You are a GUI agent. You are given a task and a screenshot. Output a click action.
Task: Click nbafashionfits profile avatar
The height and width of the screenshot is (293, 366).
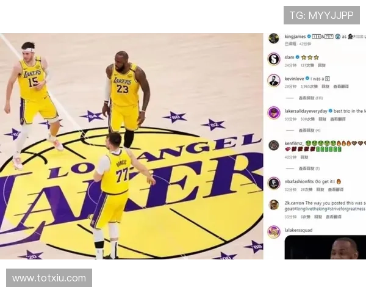coord(274,183)
